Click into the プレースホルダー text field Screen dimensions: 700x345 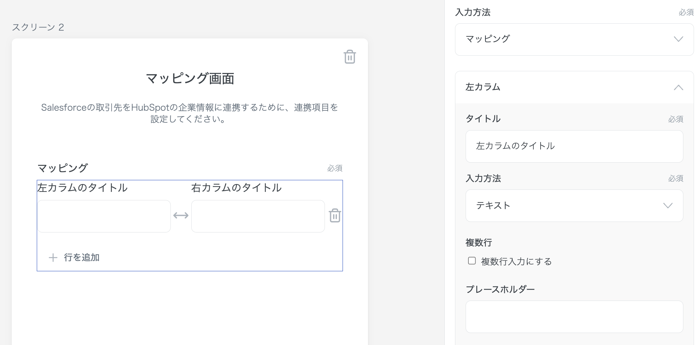click(574, 316)
